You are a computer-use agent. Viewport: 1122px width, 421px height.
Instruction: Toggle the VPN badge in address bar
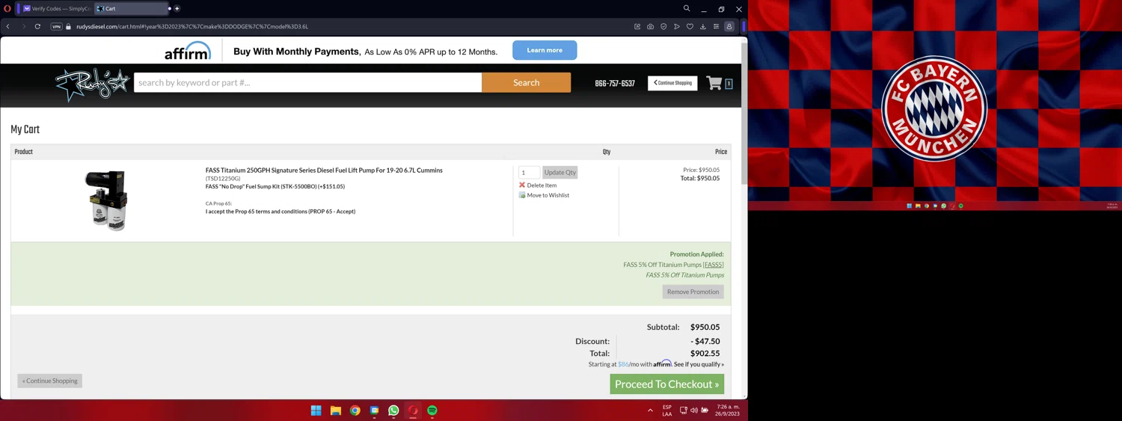[x=56, y=27]
